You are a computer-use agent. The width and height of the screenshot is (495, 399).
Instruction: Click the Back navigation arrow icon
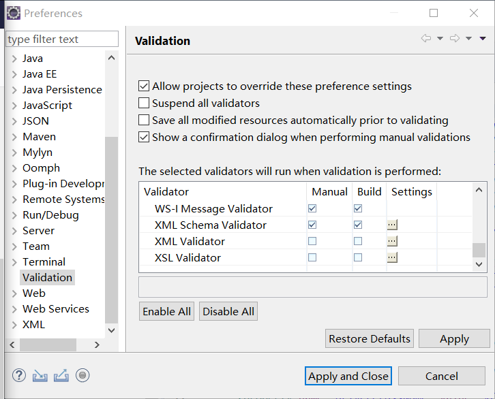426,38
